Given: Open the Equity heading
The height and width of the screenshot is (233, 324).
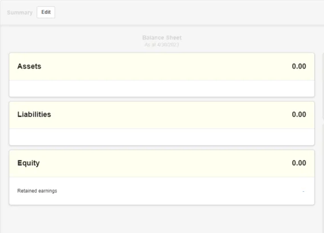Looking at the screenshot, I should (x=29, y=163).
